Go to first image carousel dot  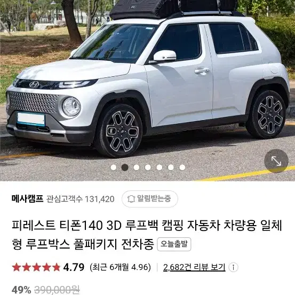(x=114, y=168)
